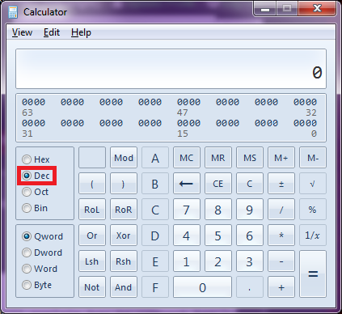342x314 pixels.
Task: Open the View menu
Action: [x=22, y=32]
